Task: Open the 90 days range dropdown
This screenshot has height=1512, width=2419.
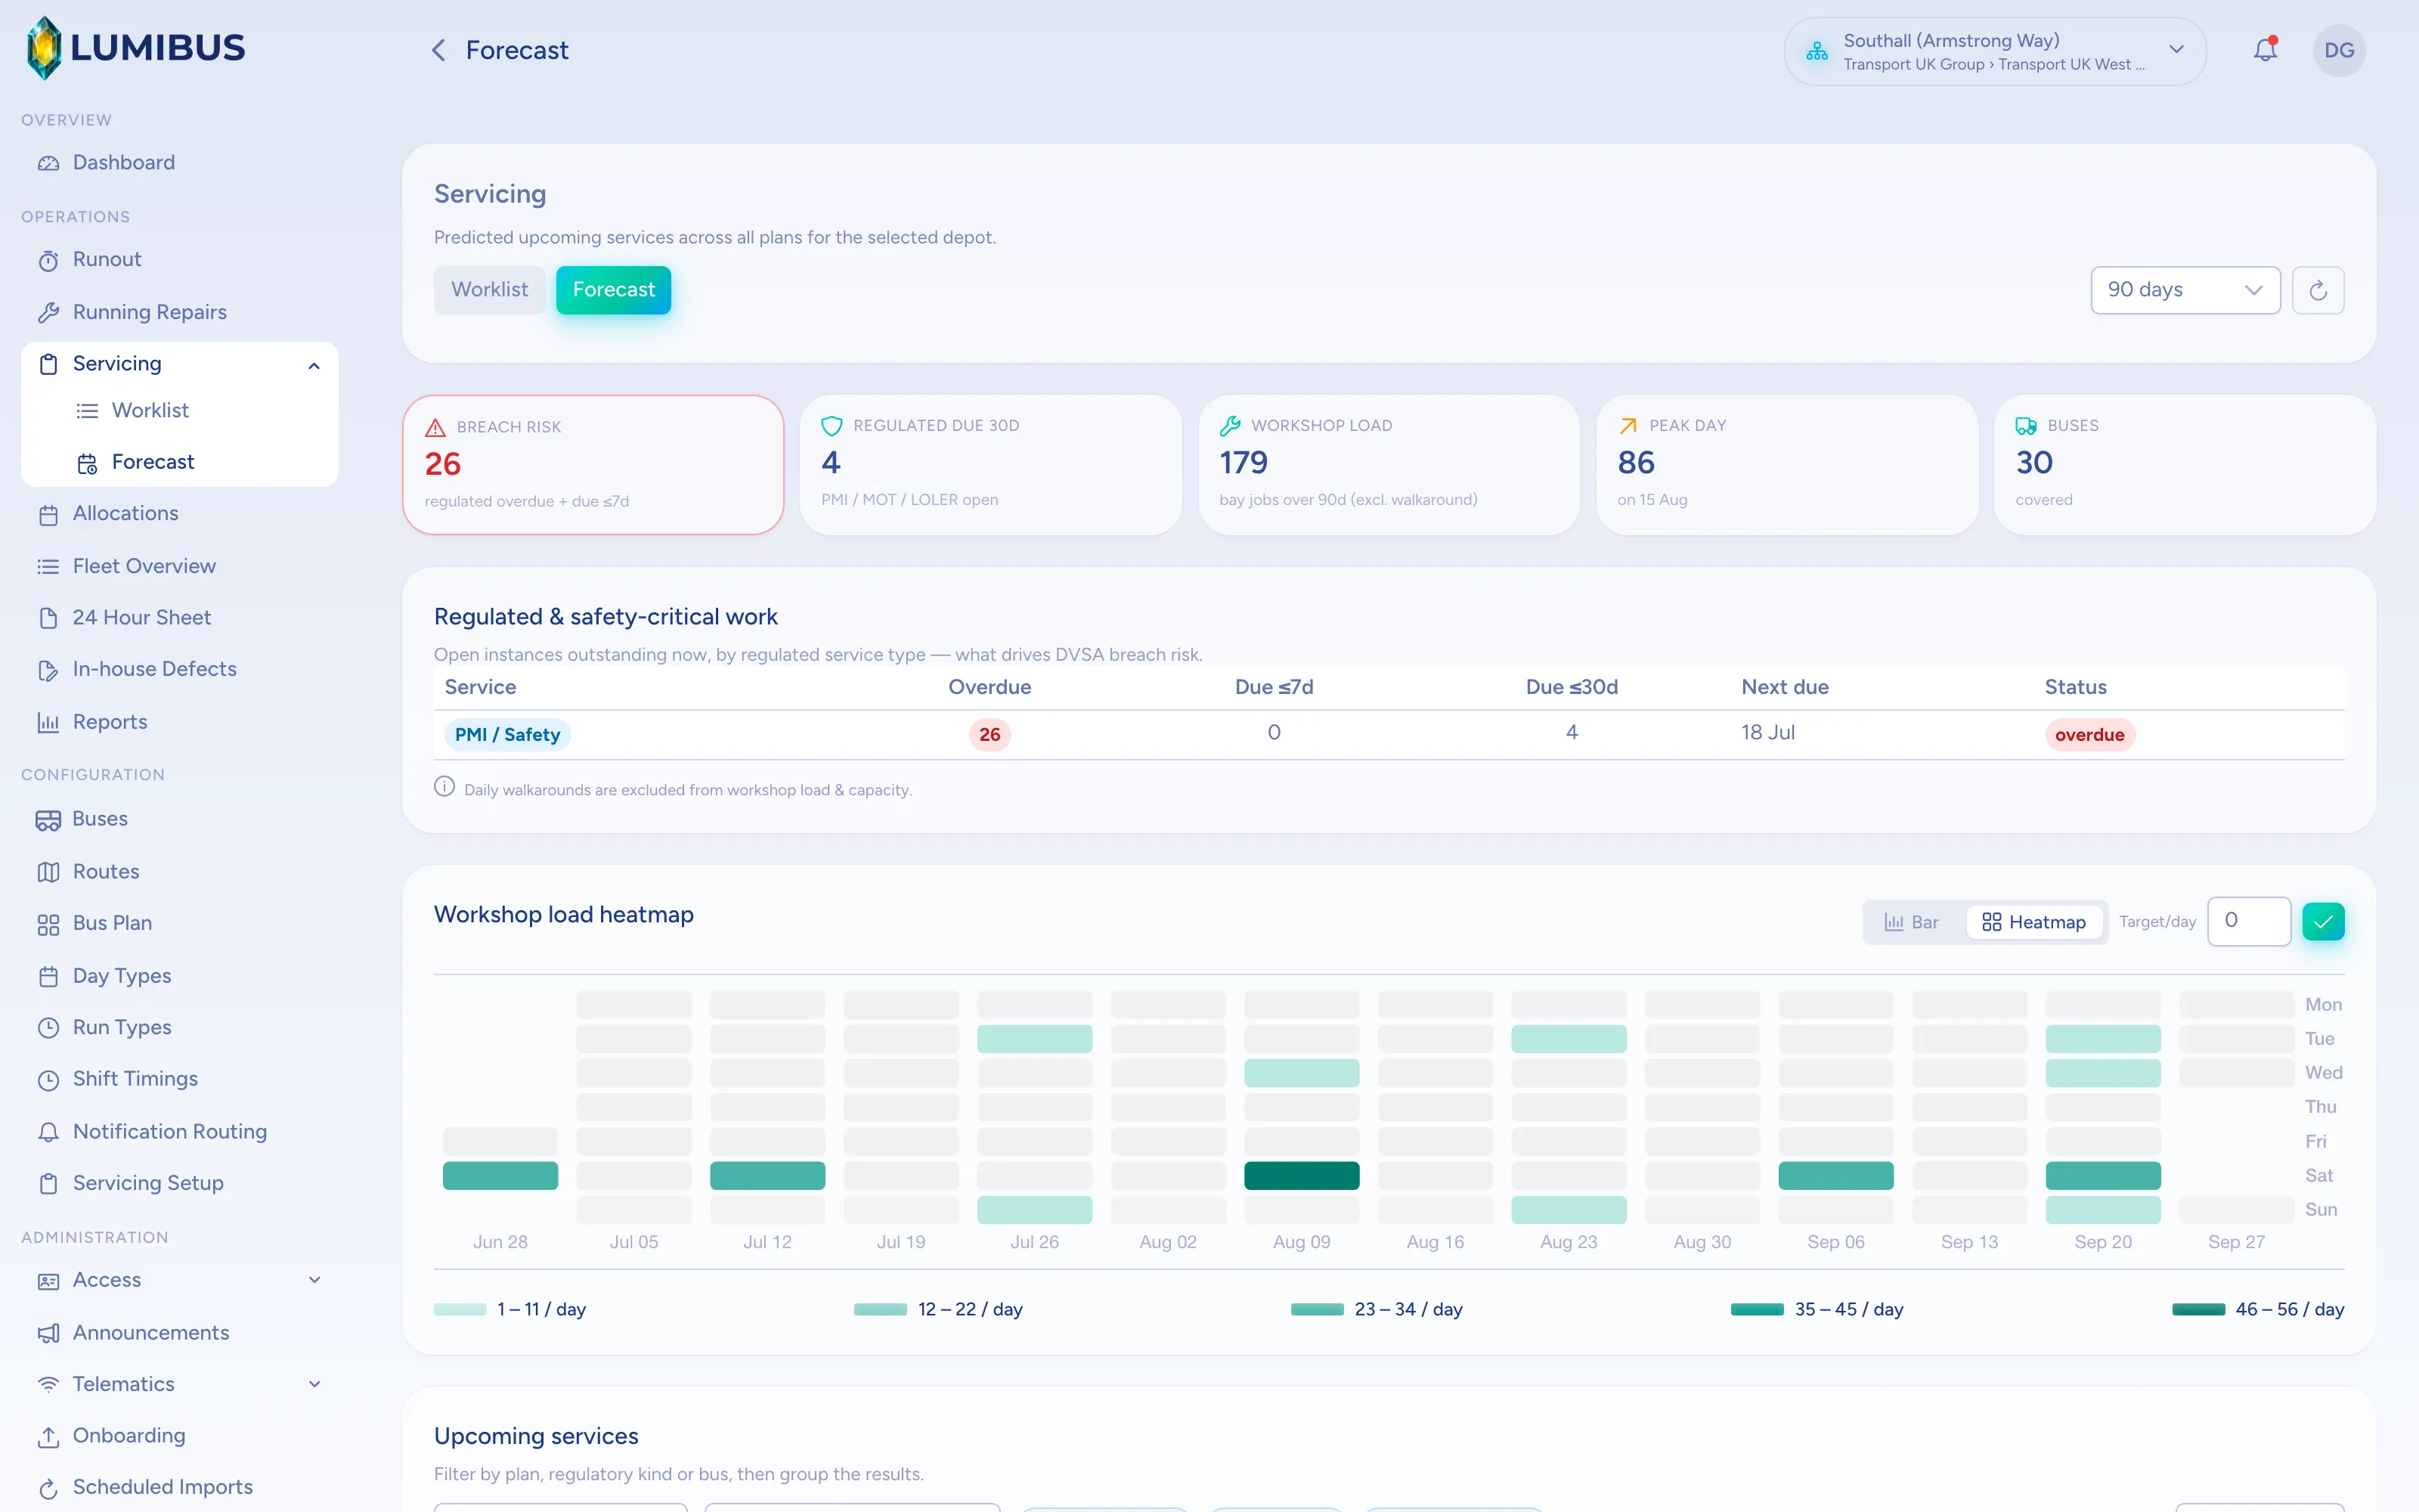Action: pos(2185,290)
